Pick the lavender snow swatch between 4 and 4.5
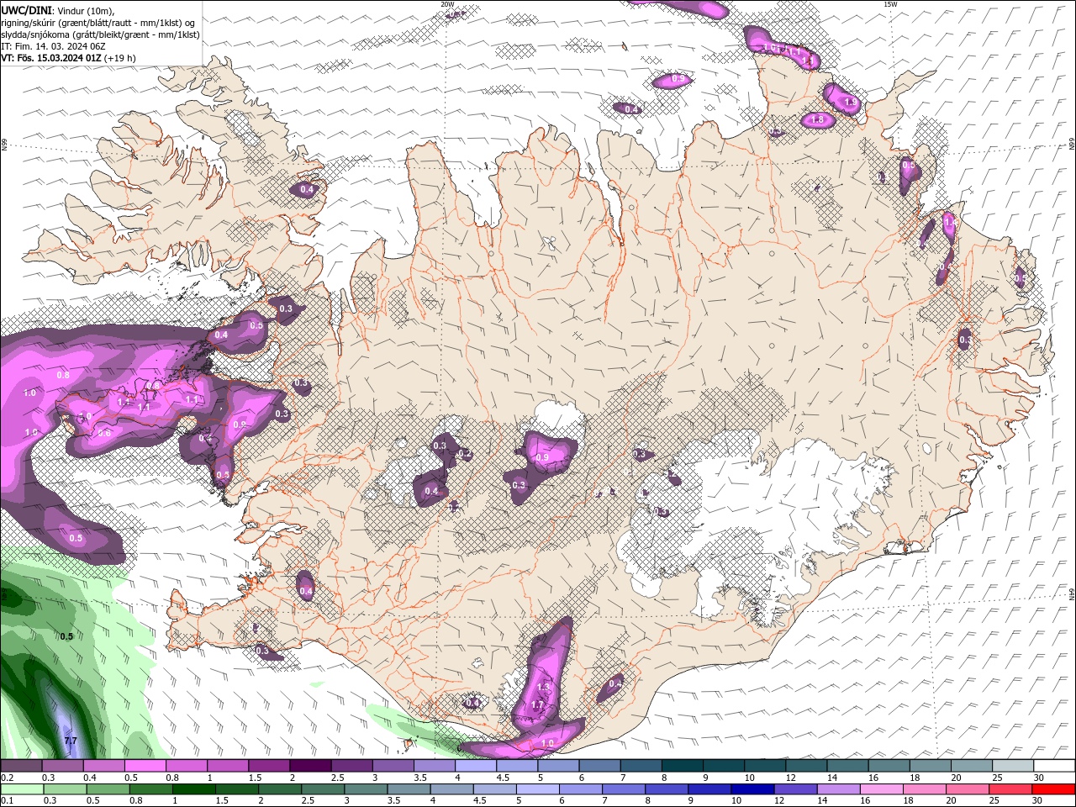1076x807 pixels. point(477,766)
